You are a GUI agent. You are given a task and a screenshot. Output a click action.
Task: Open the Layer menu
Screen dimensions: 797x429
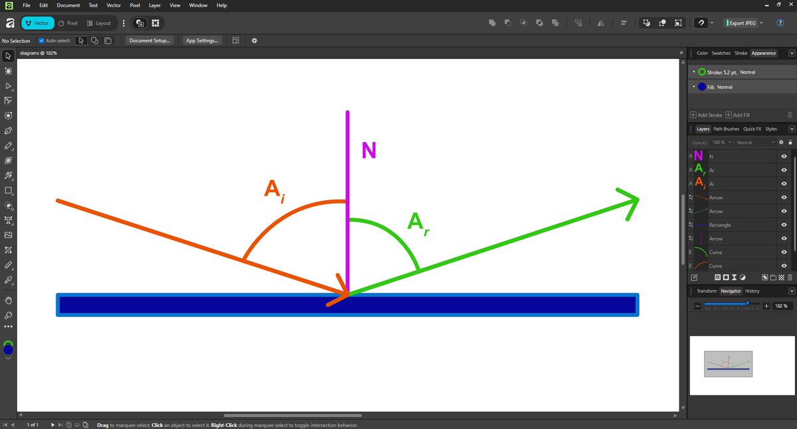click(155, 5)
